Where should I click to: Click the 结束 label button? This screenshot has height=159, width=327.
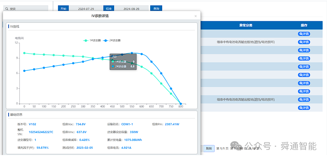(109, 9)
